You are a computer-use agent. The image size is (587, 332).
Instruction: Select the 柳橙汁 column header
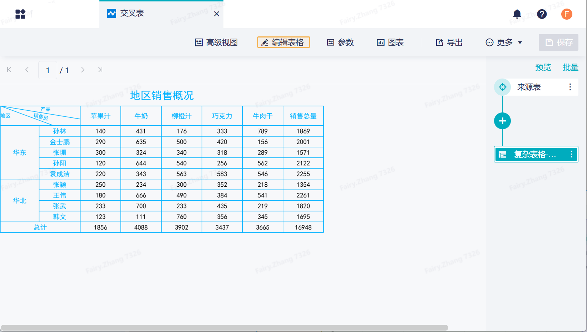182,116
